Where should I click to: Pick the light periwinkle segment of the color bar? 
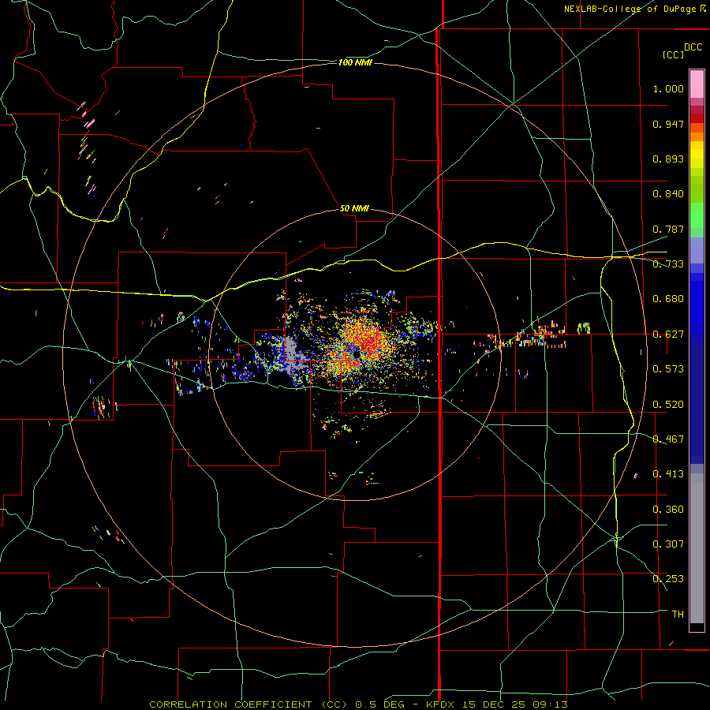(697, 250)
